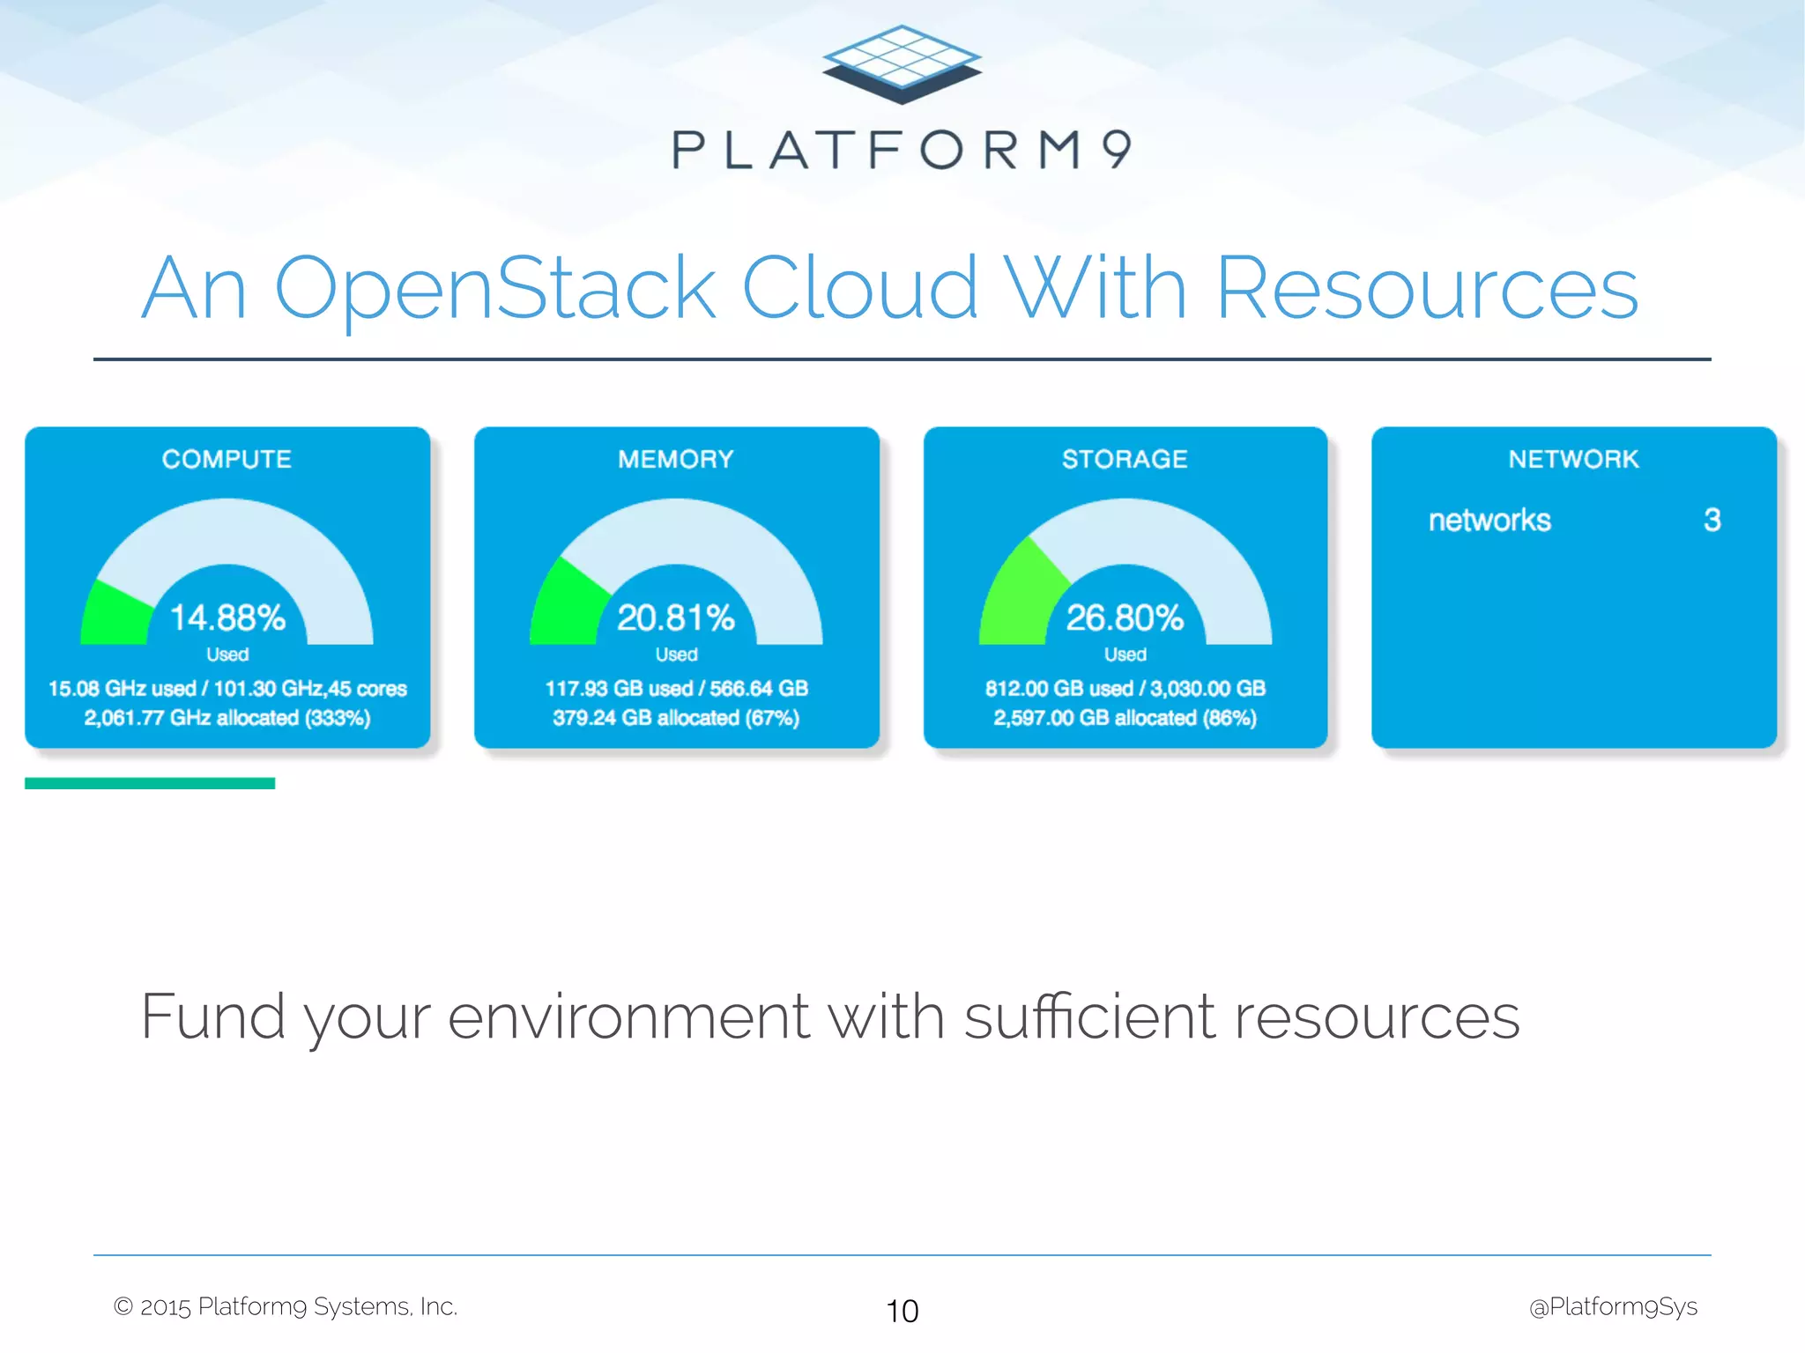The height and width of the screenshot is (1353, 1805).
Task: Click the 'Used' label under storage percentage
Action: click(x=1125, y=654)
